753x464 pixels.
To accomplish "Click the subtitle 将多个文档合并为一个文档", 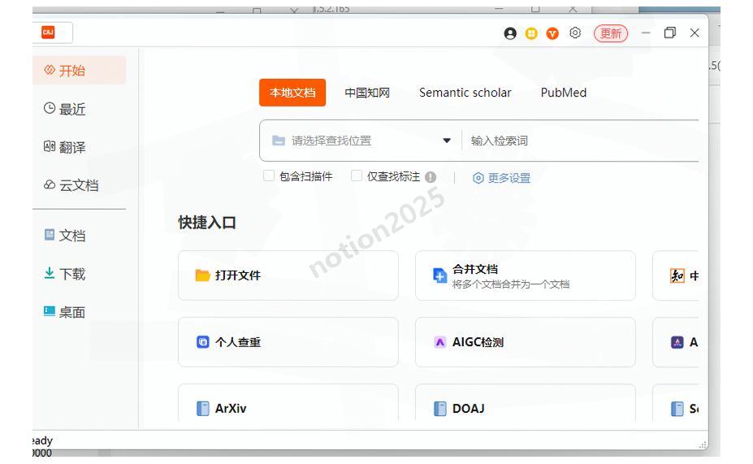I will click(511, 284).
